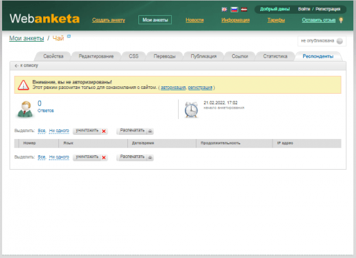This screenshot has height=258, width=356.
Task: Open the Информация menu item
Action: pos(236,20)
